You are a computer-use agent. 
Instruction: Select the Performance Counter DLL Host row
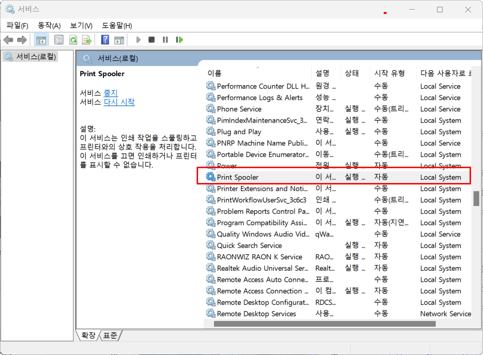pyautogui.click(x=338, y=86)
